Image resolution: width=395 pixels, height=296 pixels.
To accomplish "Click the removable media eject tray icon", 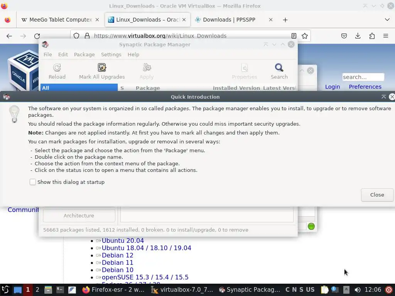I will pyautogui.click(x=346, y=290).
